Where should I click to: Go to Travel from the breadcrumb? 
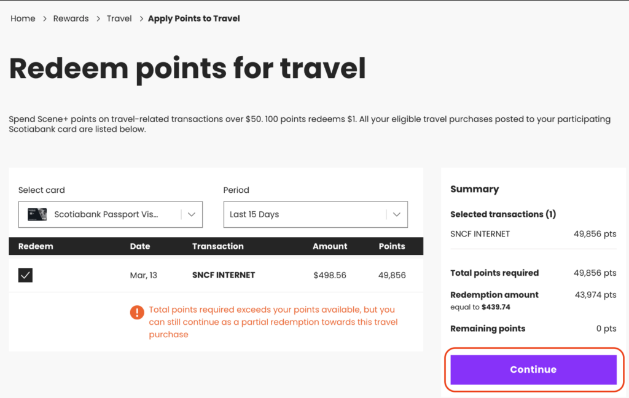pyautogui.click(x=119, y=18)
